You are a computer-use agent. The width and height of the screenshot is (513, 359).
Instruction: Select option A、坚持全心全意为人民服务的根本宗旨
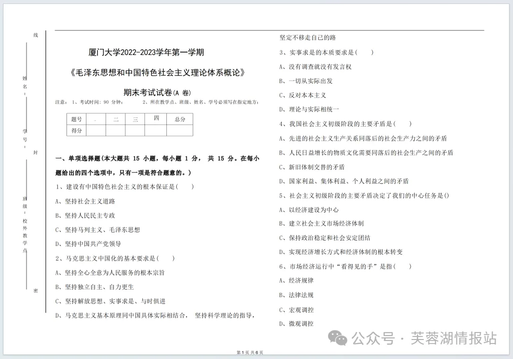(x=110, y=272)
